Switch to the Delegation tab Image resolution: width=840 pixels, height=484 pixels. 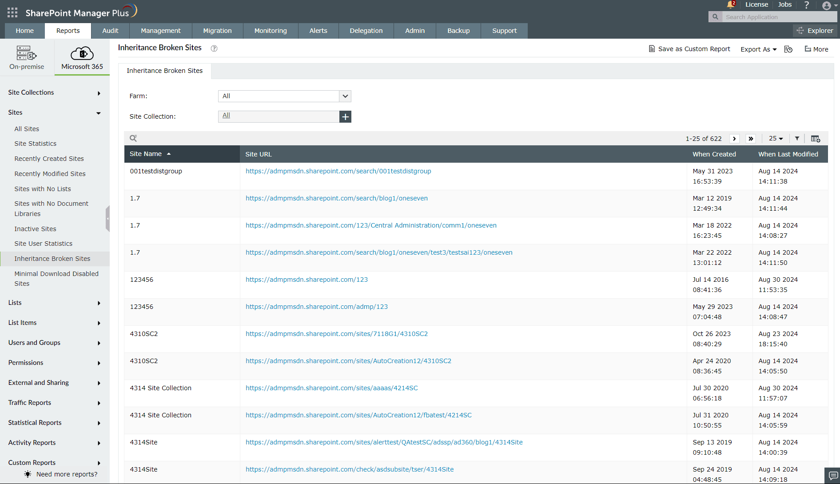point(366,31)
